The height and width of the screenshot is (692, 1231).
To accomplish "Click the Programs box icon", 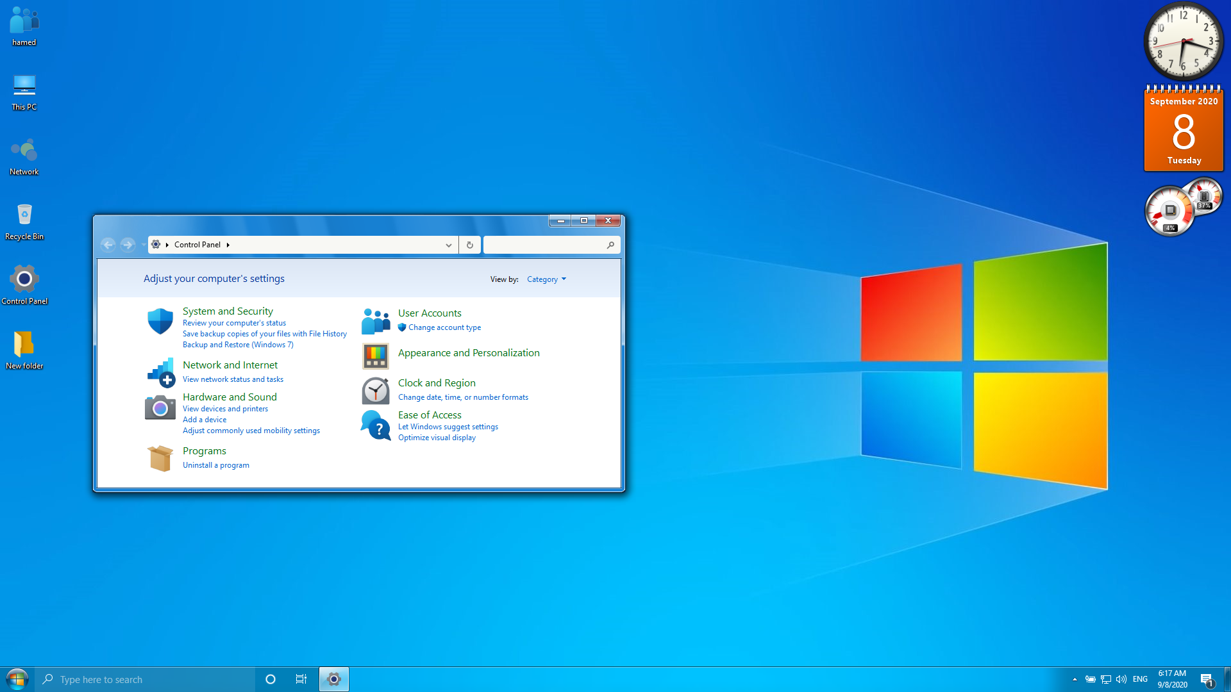I will tap(160, 458).
